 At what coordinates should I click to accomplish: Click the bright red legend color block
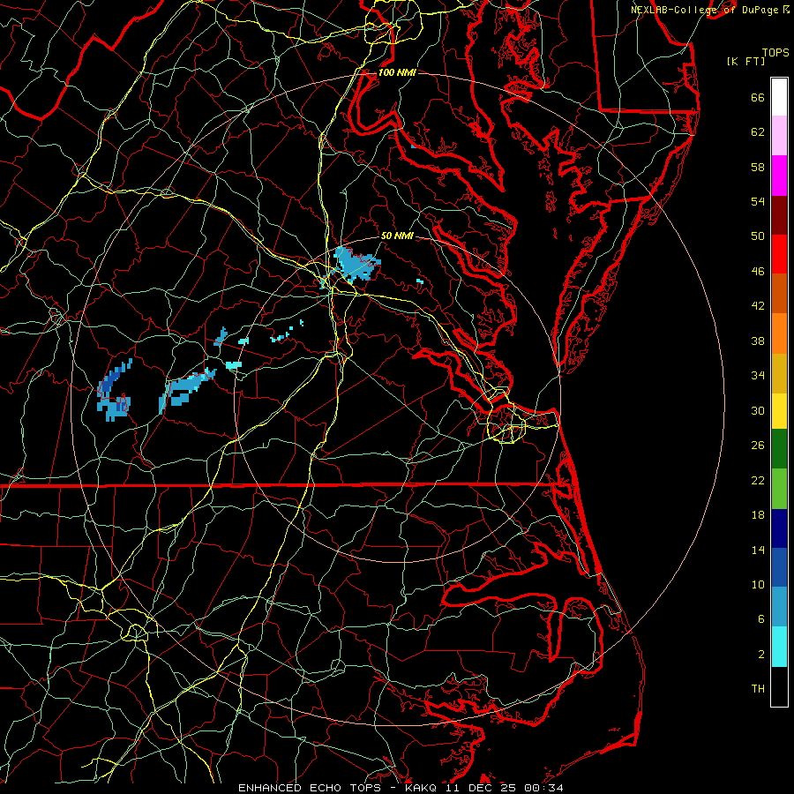(x=779, y=254)
